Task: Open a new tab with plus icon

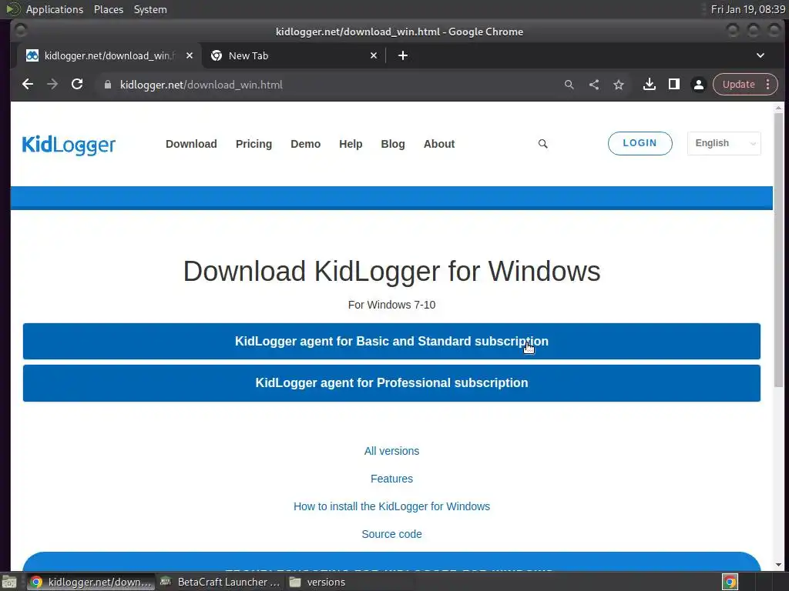Action: (x=402, y=55)
